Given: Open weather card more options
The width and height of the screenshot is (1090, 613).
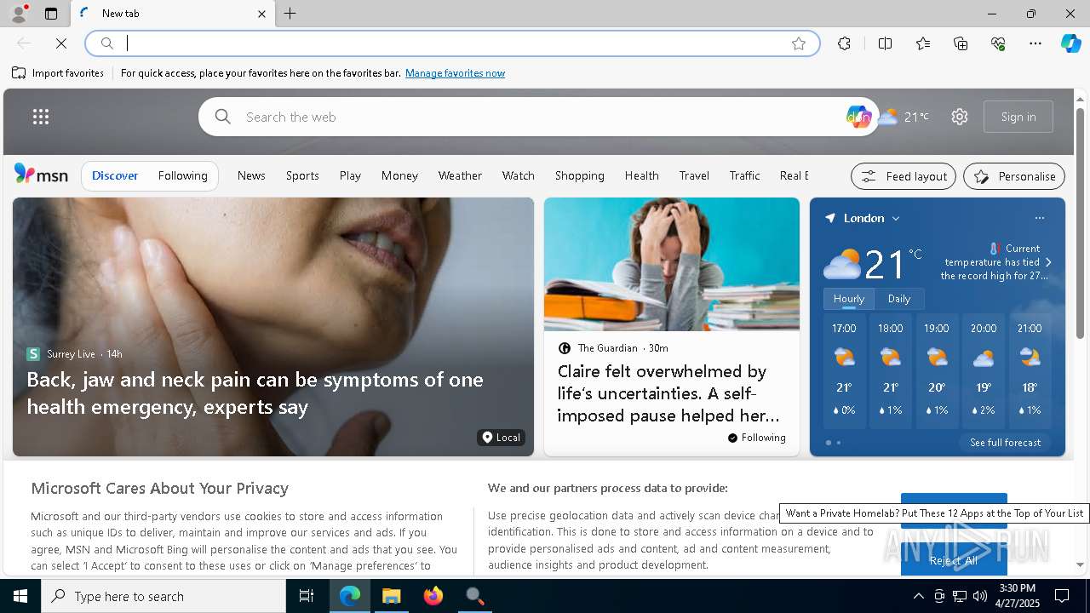Looking at the screenshot, I should (1039, 218).
